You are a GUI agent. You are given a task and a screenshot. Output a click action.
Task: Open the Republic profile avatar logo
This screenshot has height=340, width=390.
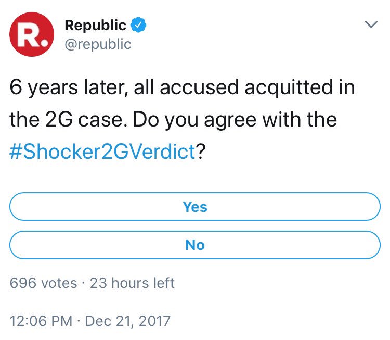[32, 34]
